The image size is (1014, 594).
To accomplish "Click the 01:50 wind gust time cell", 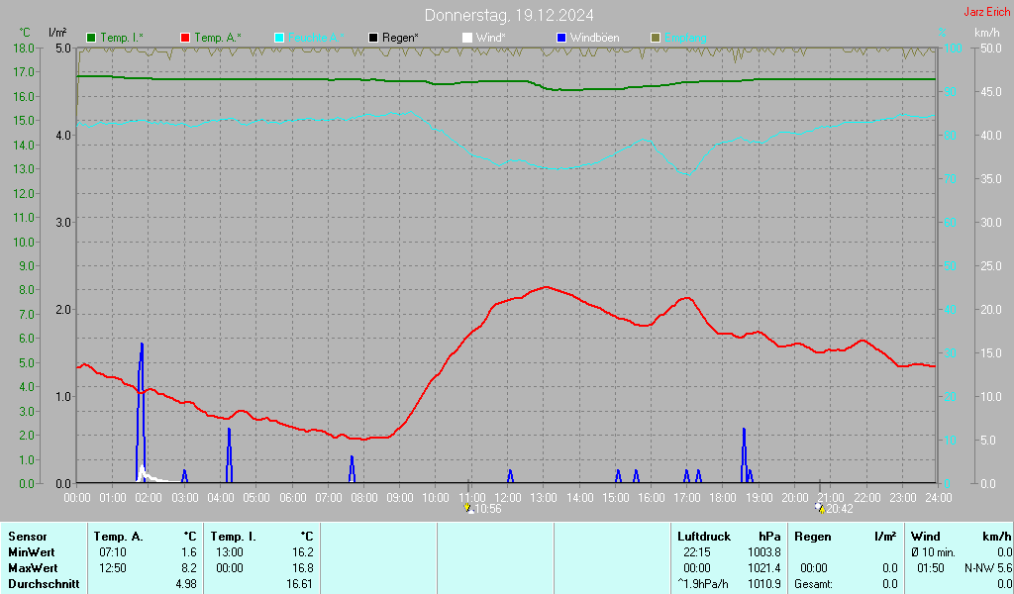I will point(930,568).
